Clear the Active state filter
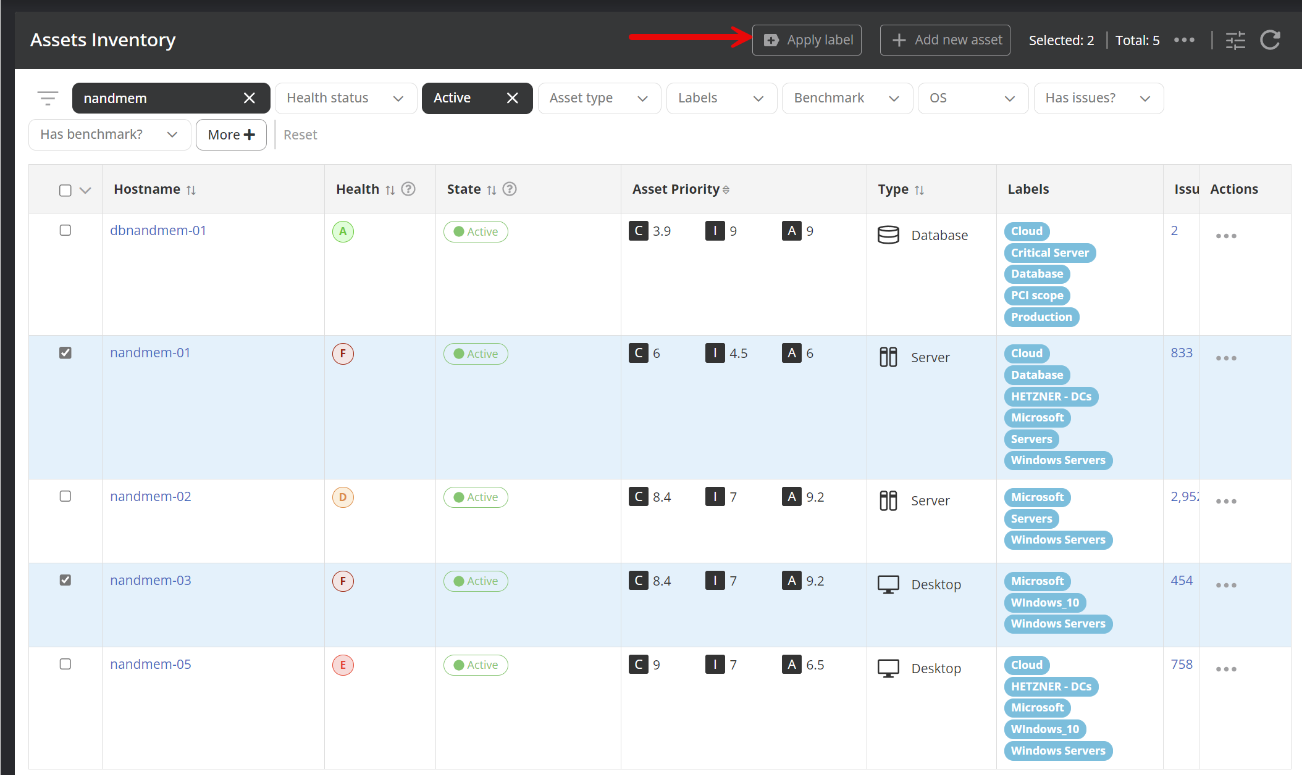 [512, 98]
